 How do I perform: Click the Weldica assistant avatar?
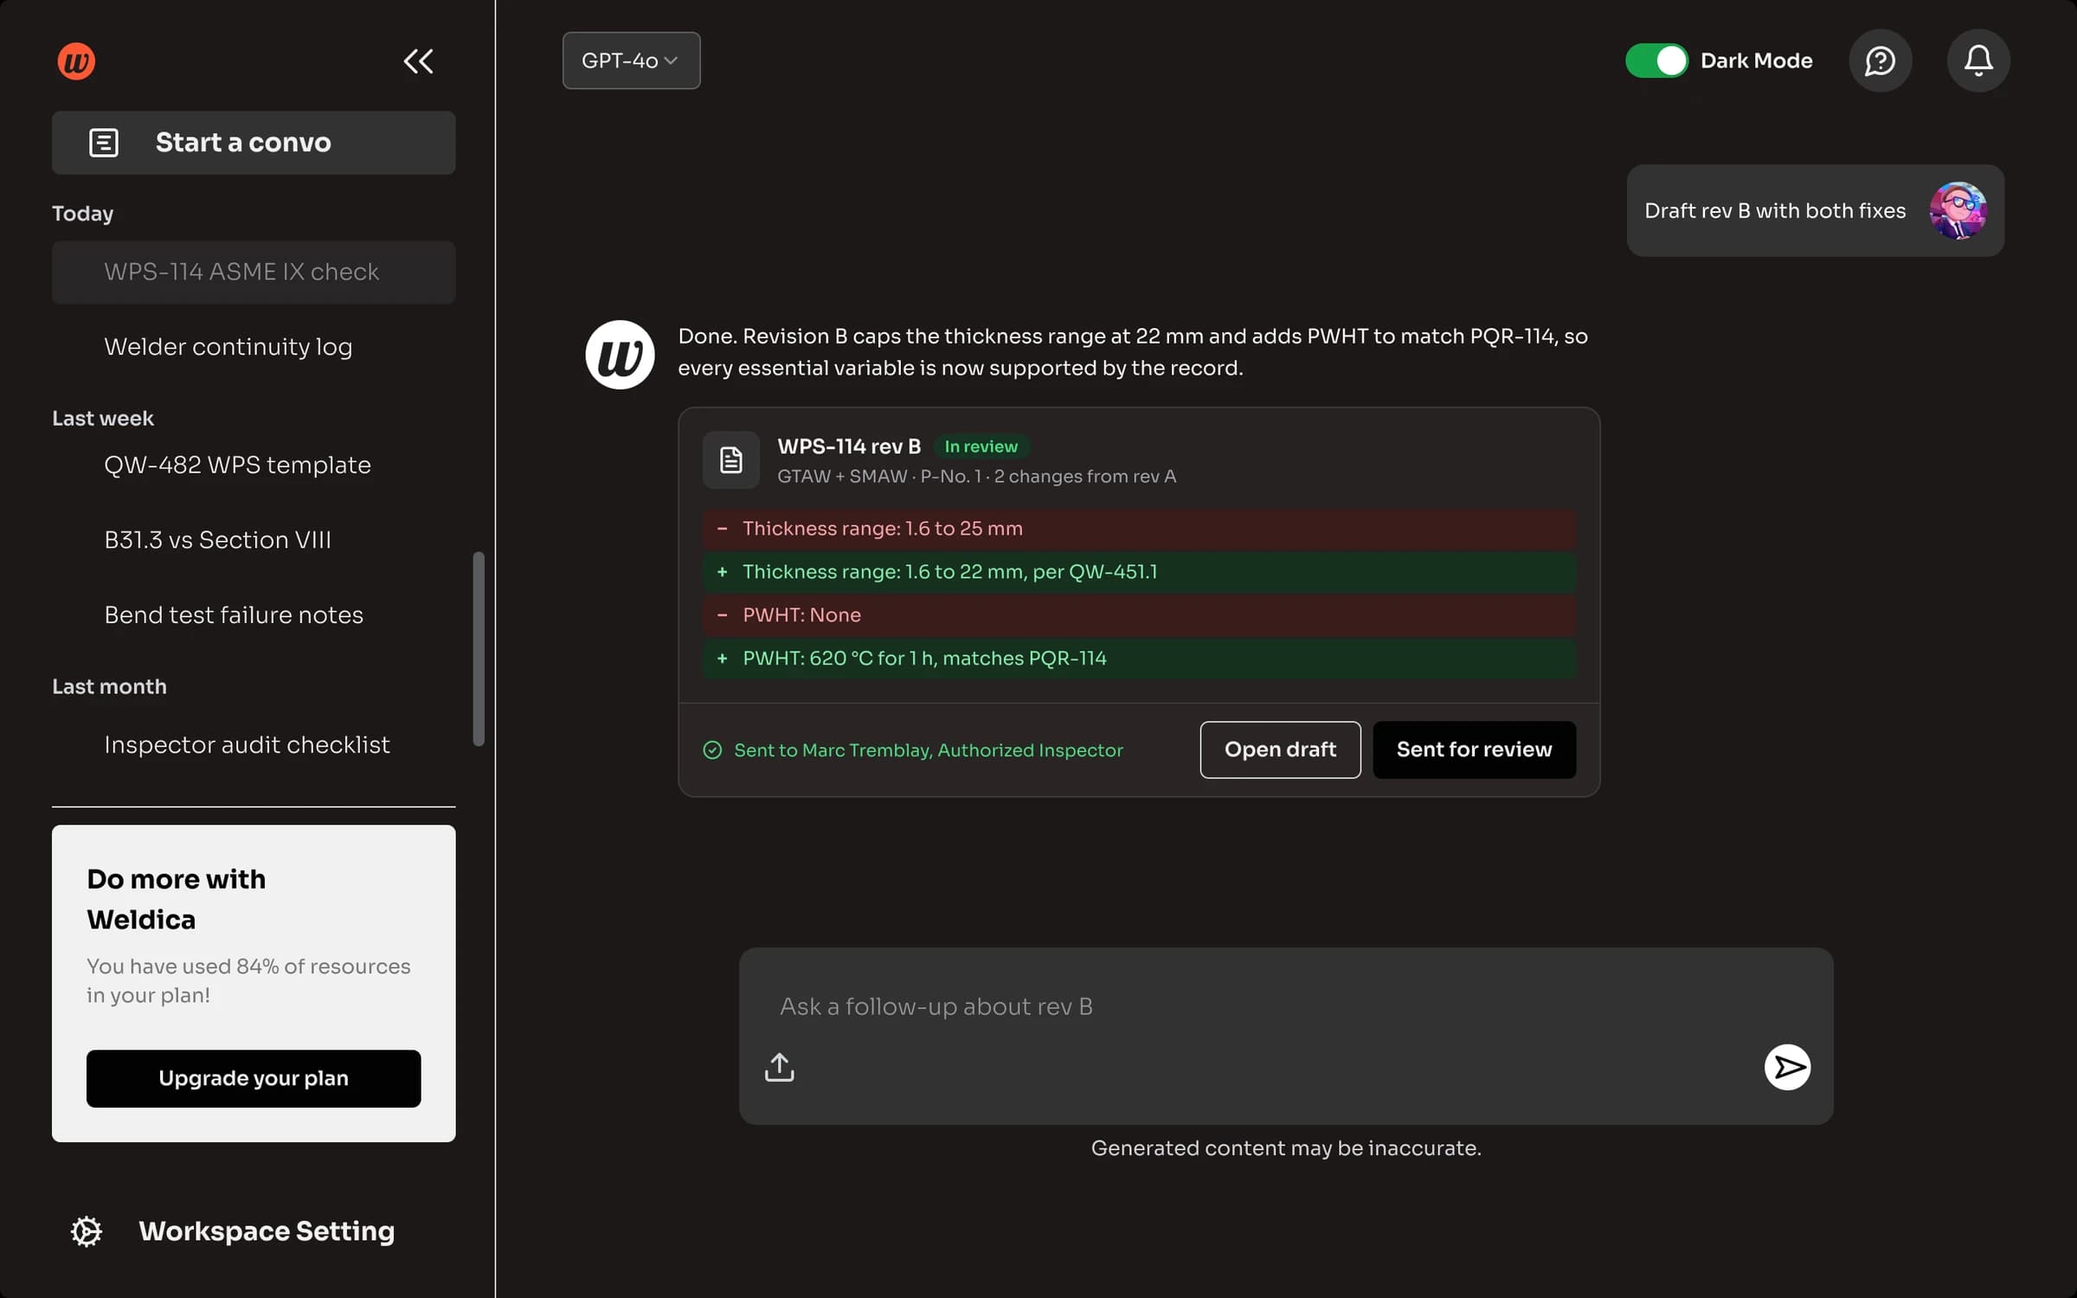[x=620, y=354]
